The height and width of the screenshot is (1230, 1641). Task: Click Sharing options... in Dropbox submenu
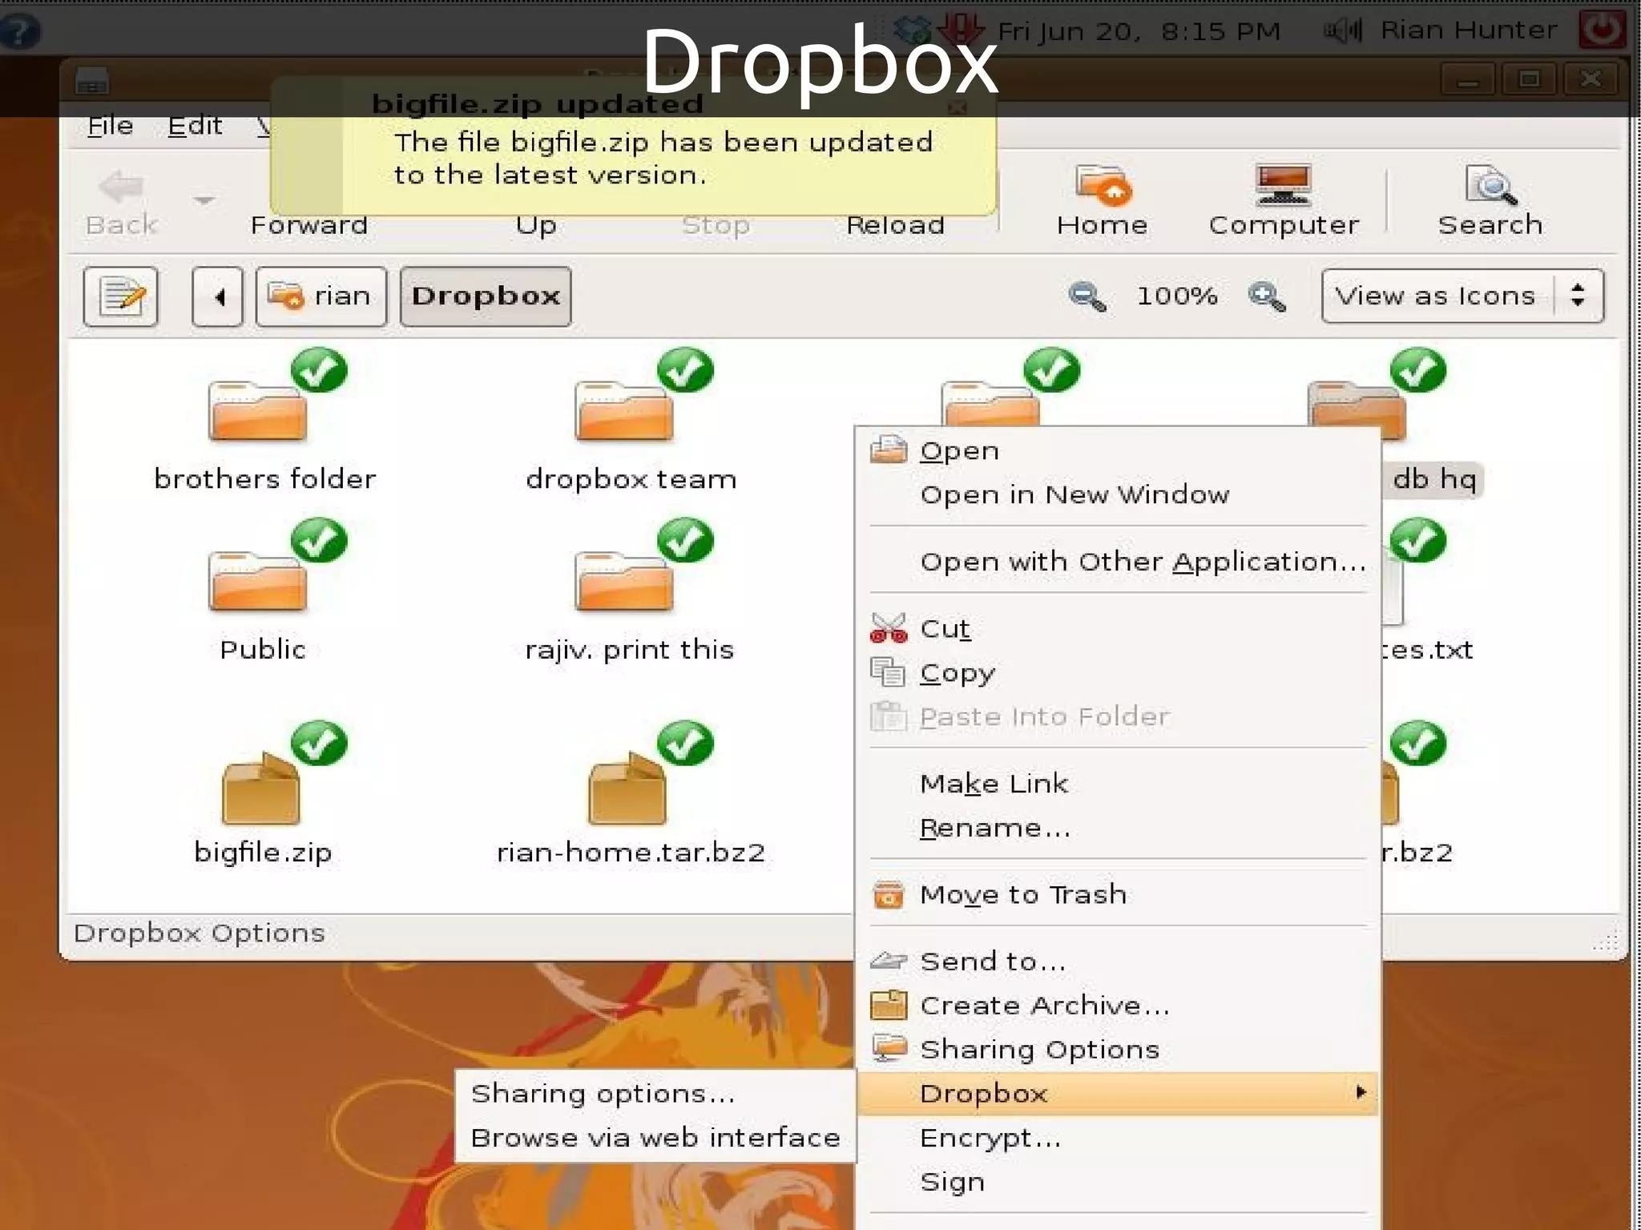click(x=655, y=1094)
